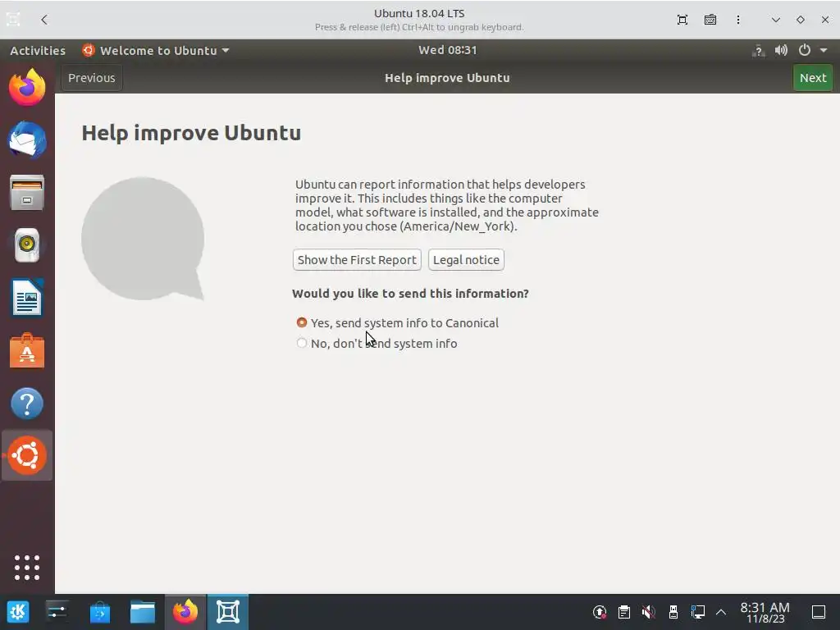840x630 pixels.
Task: Launch Thunderbird mail from the dock
Action: point(27,139)
